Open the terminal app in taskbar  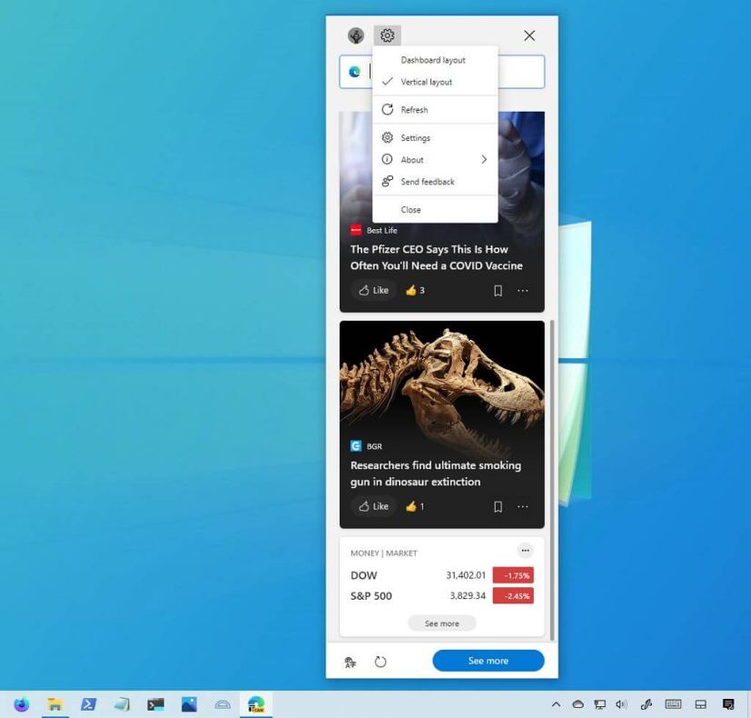click(x=155, y=704)
